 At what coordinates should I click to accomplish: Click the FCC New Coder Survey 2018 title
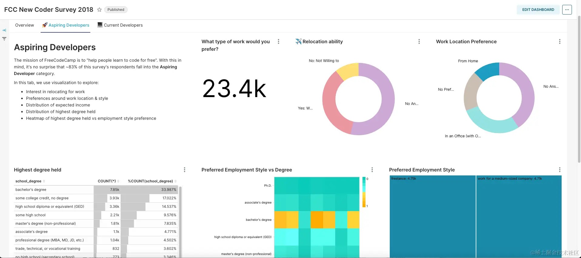pyautogui.click(x=49, y=10)
